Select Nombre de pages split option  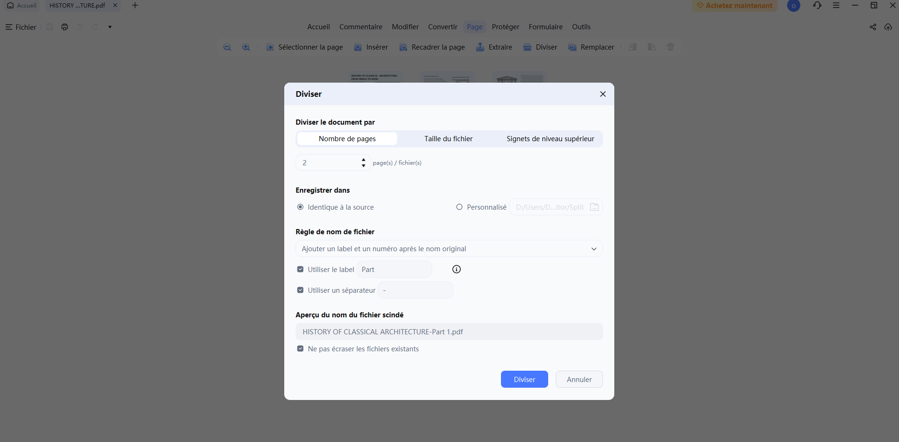pos(347,139)
